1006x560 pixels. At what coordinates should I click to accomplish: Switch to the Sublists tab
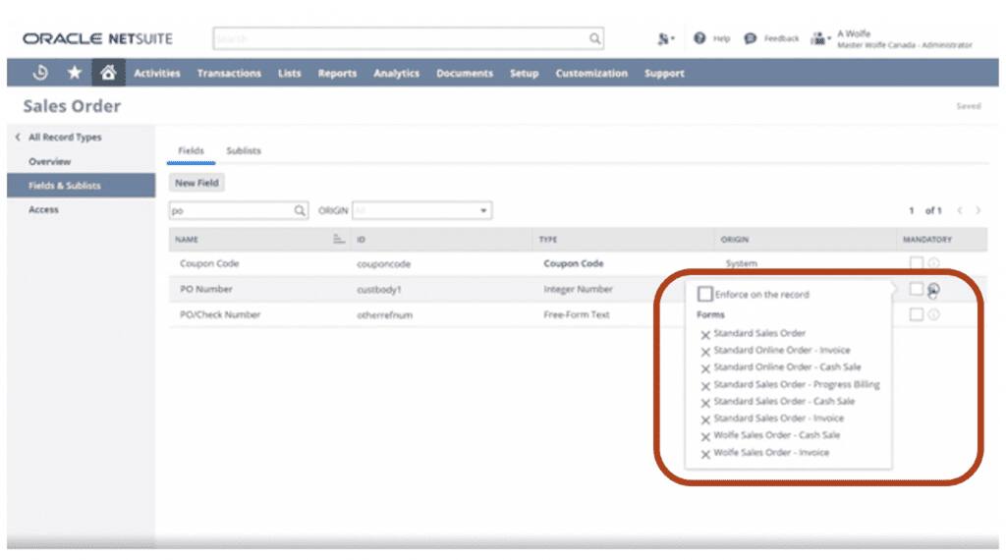click(x=244, y=150)
